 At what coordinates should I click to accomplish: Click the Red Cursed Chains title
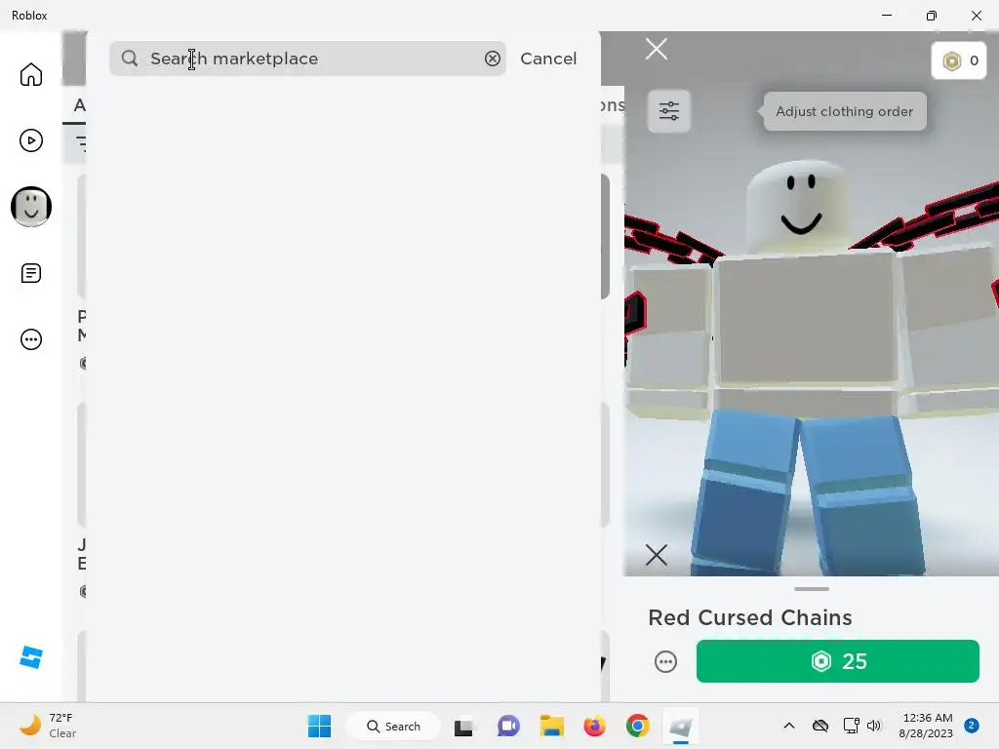coord(750,617)
